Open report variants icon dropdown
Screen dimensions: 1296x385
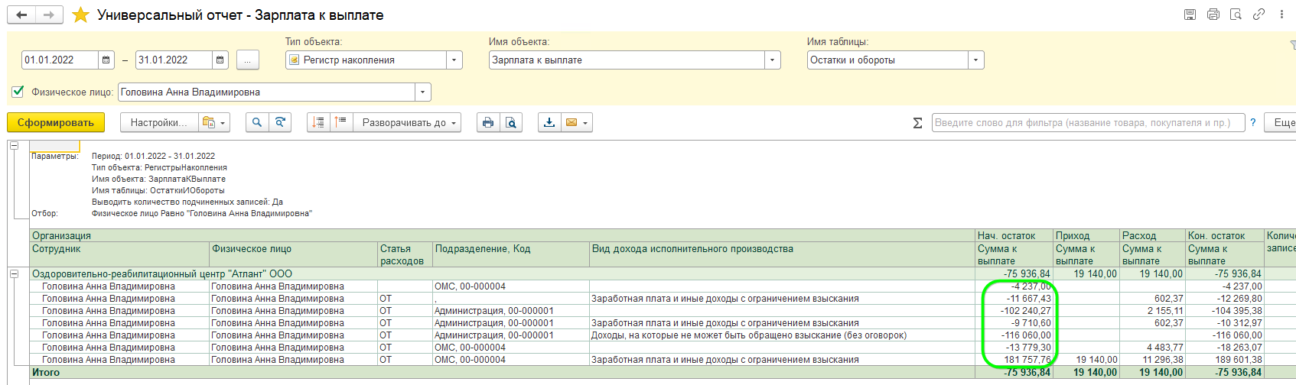(x=214, y=122)
